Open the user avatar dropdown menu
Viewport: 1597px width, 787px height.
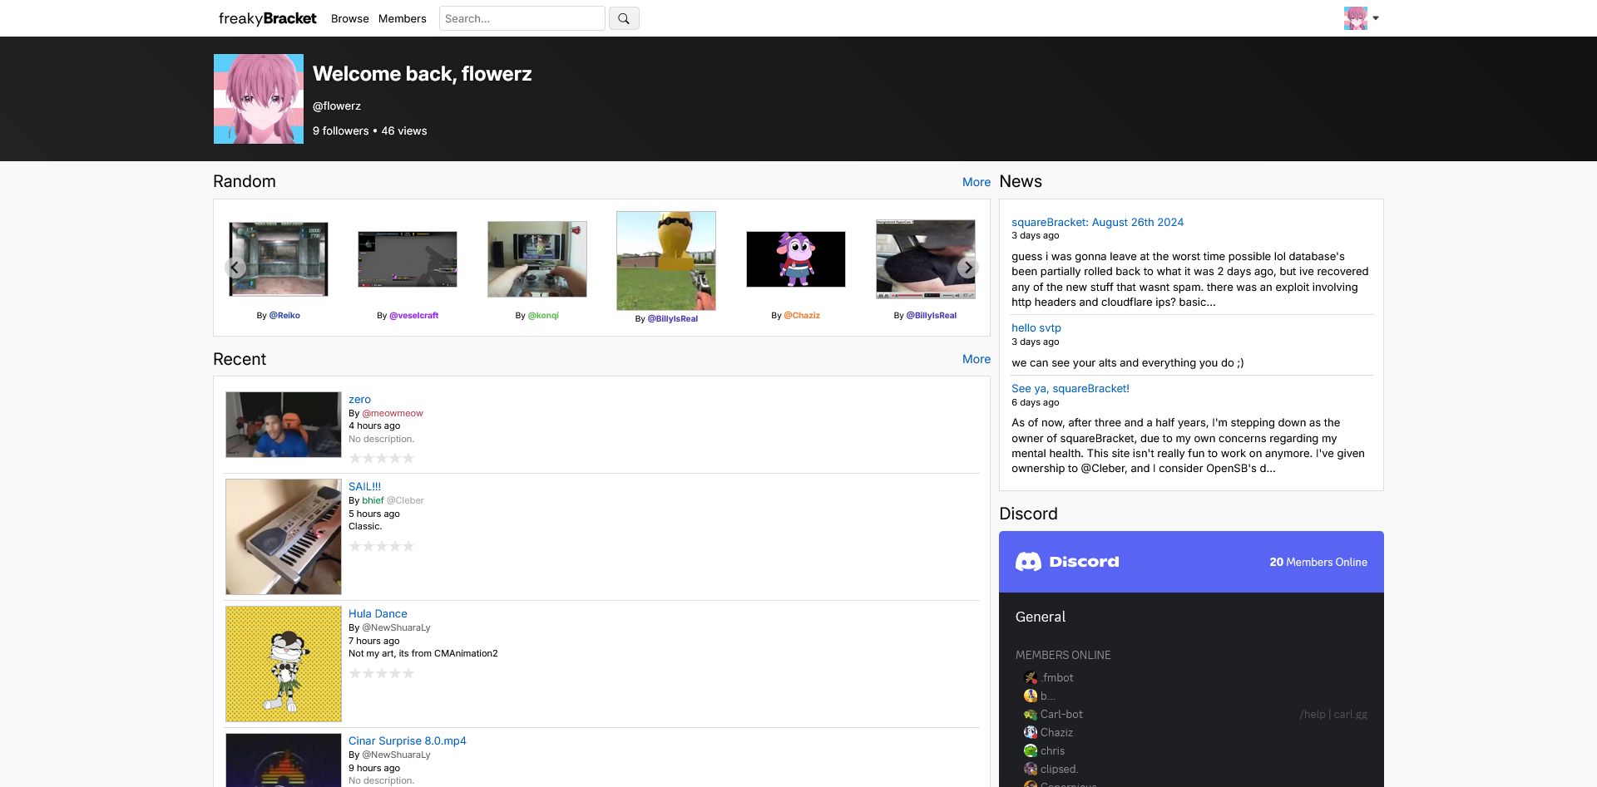point(1361,18)
